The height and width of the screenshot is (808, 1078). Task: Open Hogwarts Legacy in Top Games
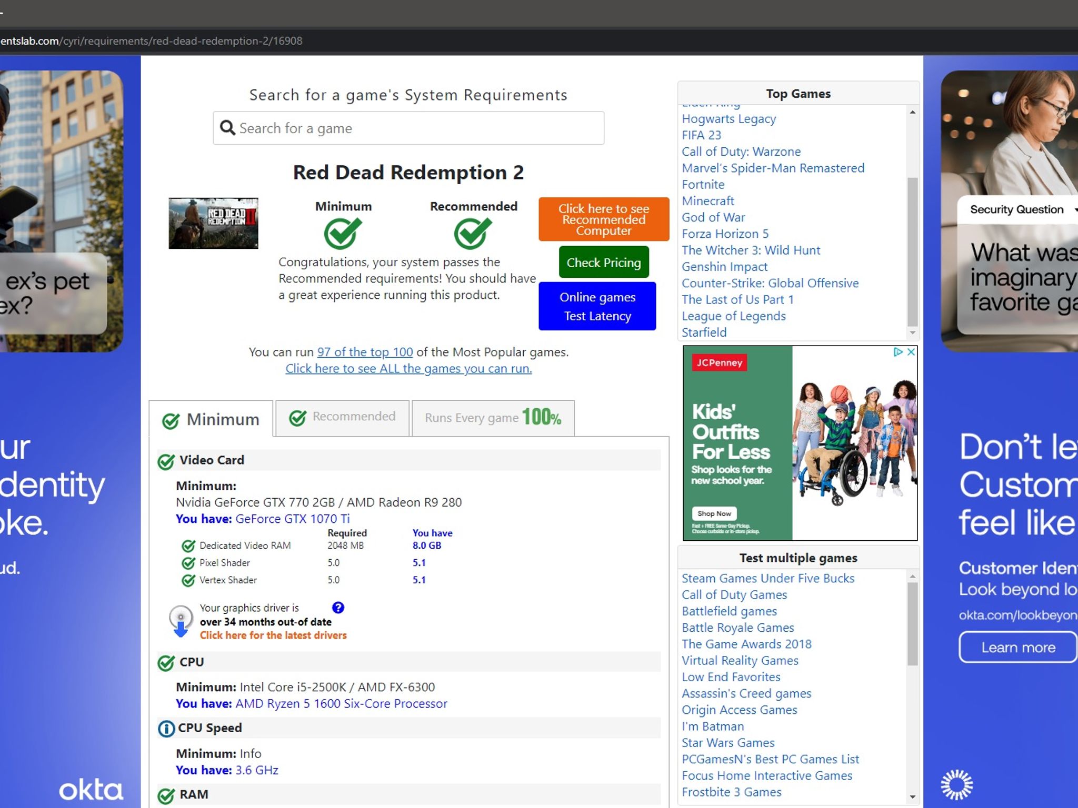pos(728,119)
